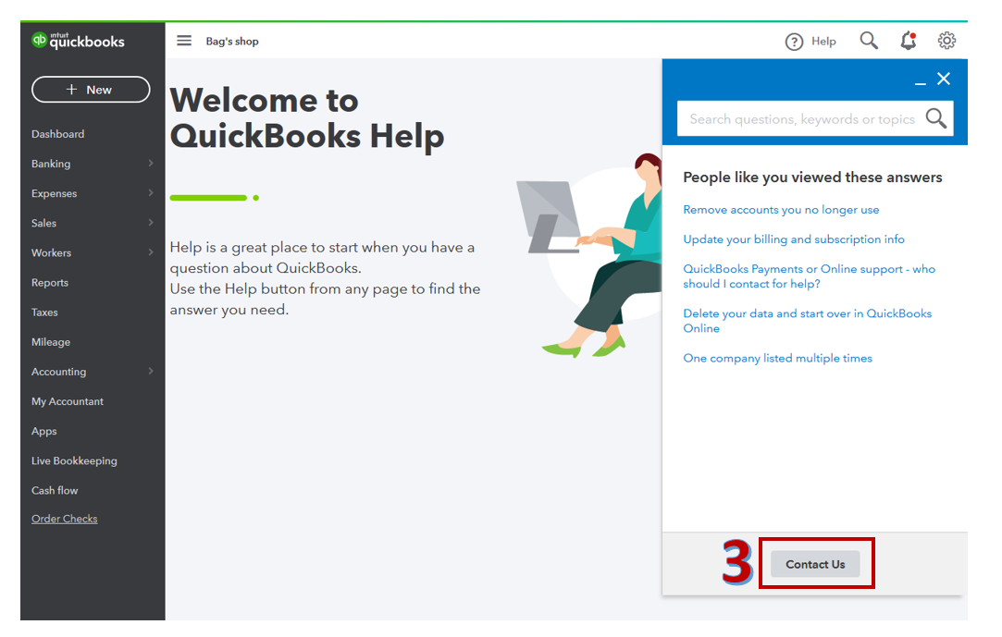Open settings gear icon
The image size is (1002, 637).
pos(946,41)
